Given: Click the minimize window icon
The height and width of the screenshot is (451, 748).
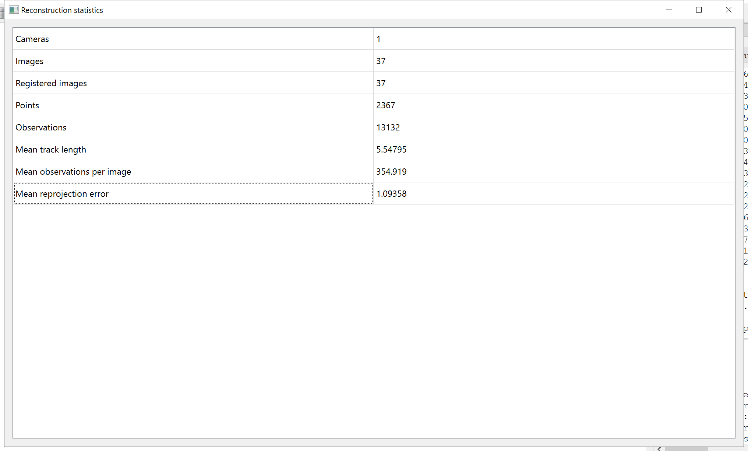Looking at the screenshot, I should pos(669,10).
